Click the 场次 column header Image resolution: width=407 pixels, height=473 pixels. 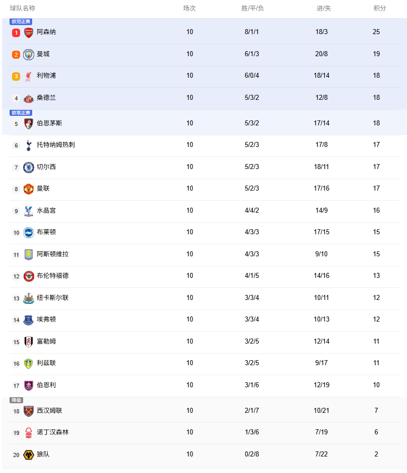[x=189, y=9]
